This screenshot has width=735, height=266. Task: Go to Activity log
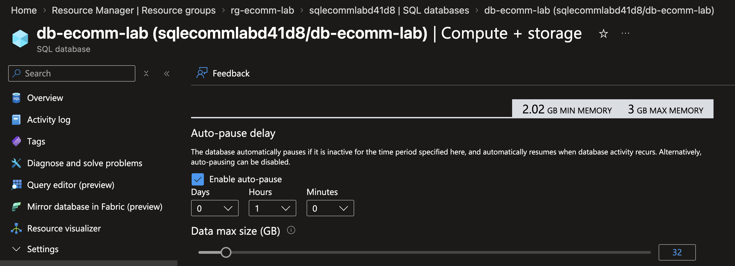(x=48, y=120)
